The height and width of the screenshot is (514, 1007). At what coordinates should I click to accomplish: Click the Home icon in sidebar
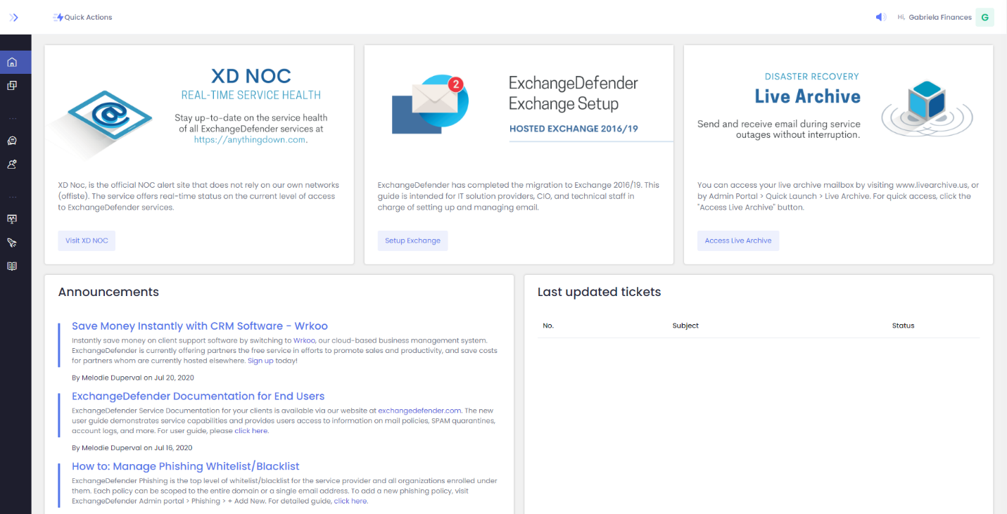tap(12, 63)
